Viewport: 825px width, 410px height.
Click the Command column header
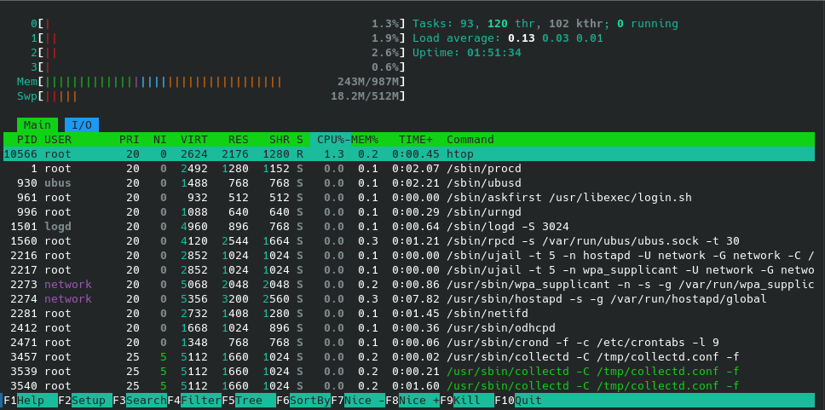tap(470, 139)
